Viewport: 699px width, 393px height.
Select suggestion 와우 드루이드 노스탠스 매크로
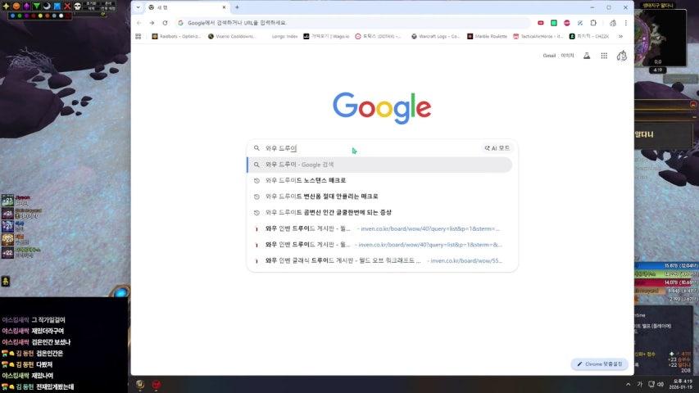point(379,180)
